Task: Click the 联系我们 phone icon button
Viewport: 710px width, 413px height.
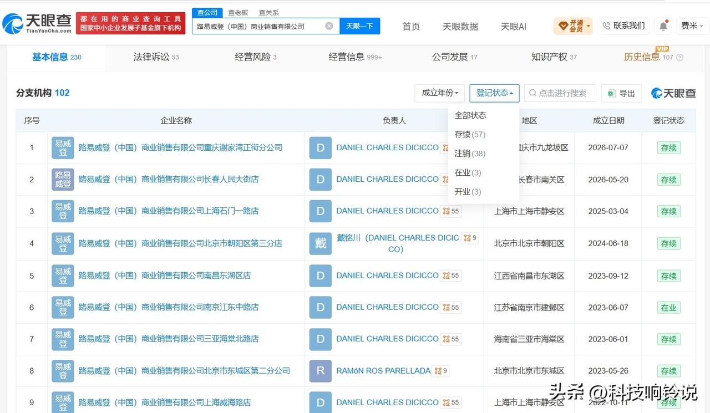Action: pyautogui.click(x=623, y=26)
